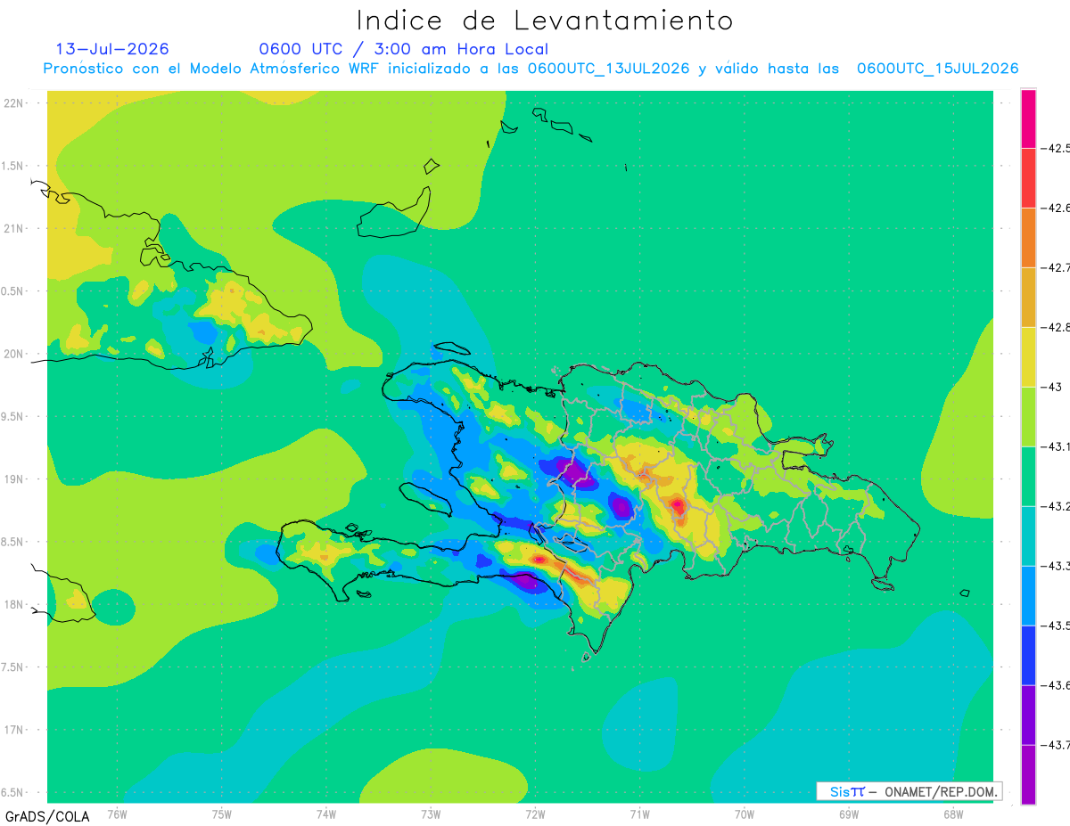Click the title "Indice de Levantamiento"

(x=545, y=20)
